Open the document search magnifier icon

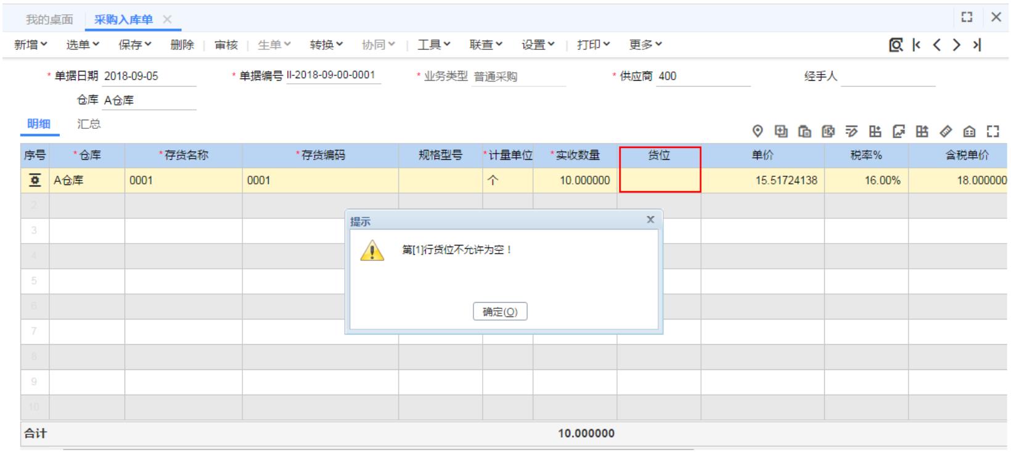click(896, 45)
